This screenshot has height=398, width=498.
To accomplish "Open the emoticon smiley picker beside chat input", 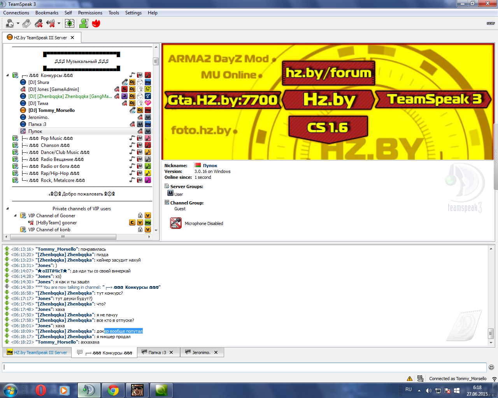I will coord(491,367).
